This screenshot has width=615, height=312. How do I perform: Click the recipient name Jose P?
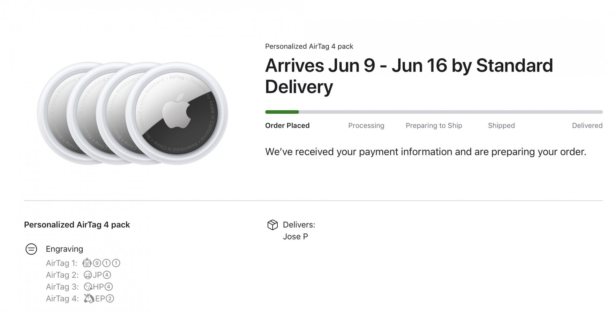click(295, 236)
